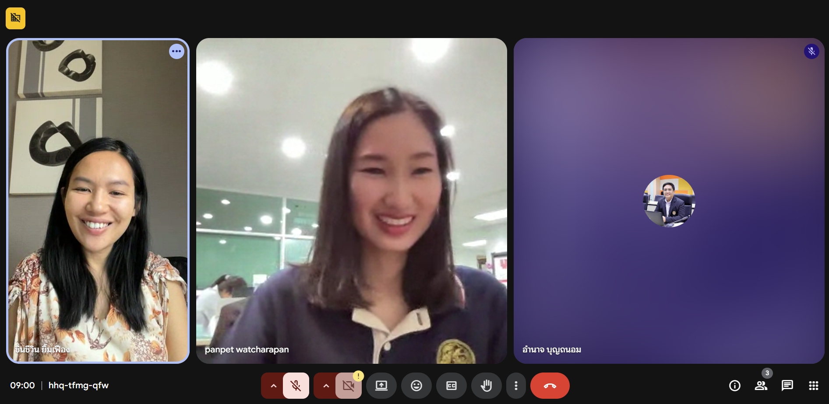
Task: Open chat with everyone
Action: click(787, 386)
